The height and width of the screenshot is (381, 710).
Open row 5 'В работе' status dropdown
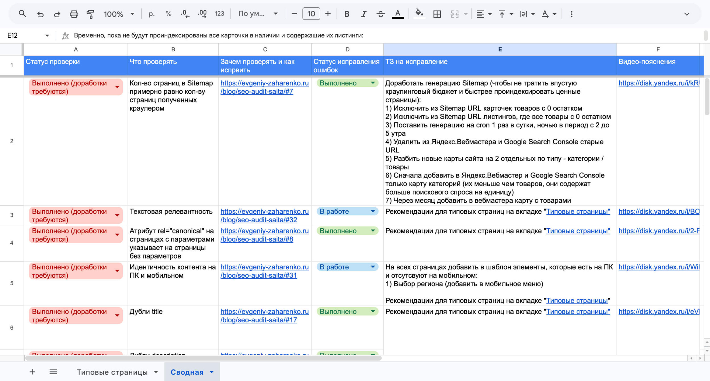pyautogui.click(x=373, y=267)
